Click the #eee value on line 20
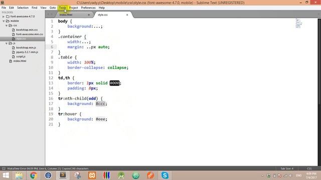 (x=100, y=119)
